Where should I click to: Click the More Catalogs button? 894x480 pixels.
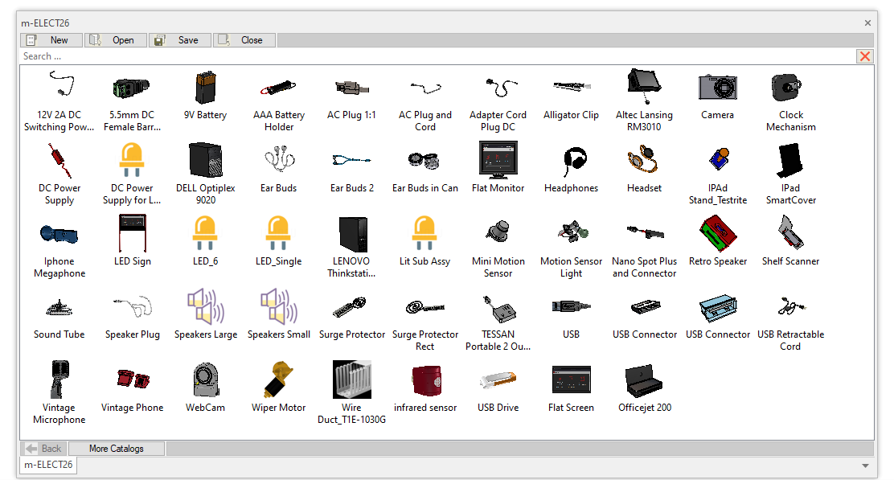[x=117, y=449]
